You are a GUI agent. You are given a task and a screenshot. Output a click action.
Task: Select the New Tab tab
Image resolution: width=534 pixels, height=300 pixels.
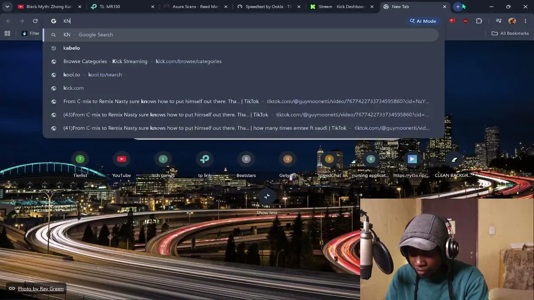(x=414, y=7)
